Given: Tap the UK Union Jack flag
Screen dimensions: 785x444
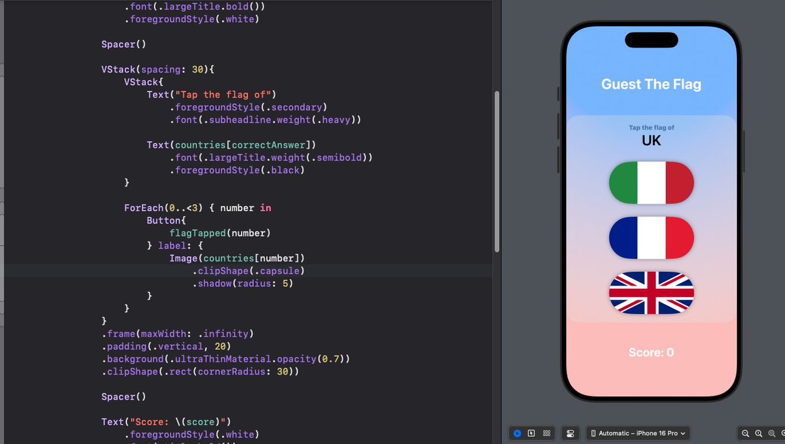Looking at the screenshot, I should 651,293.
